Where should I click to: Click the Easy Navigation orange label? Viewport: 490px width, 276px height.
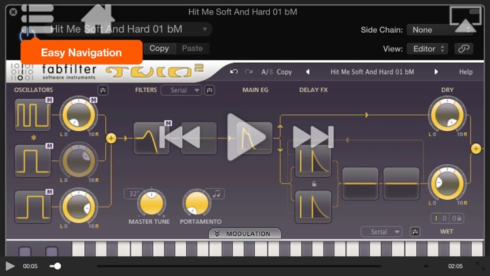point(81,52)
